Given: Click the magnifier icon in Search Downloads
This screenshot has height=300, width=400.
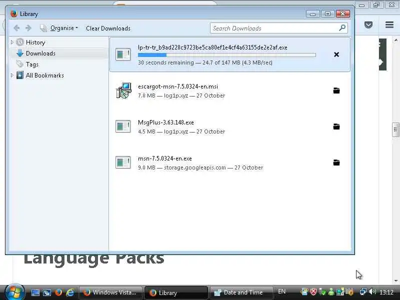Looking at the screenshot, I should click(342, 27).
